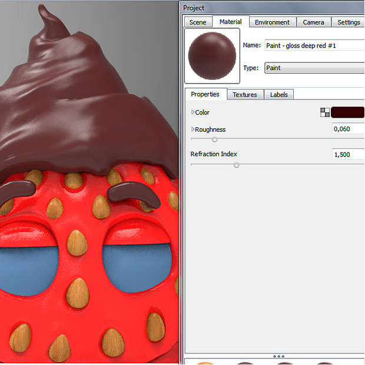Expand the Roughness property triangle
This screenshot has width=365, height=365.
coord(193,130)
